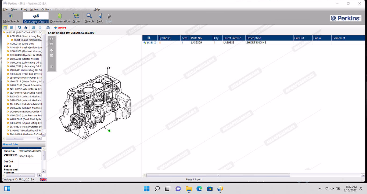Screen dimensions: 367x194
Task: Click the second layout view icon
Action: pos(11,28)
